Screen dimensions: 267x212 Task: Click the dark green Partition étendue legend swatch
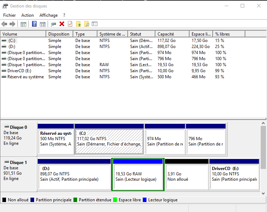tap(75, 200)
